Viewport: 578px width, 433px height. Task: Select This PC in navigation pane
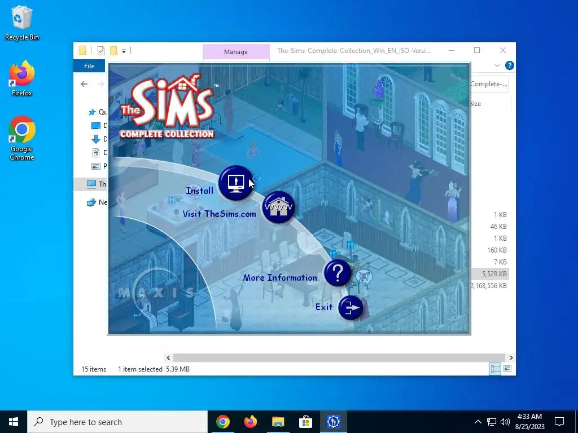[90, 184]
